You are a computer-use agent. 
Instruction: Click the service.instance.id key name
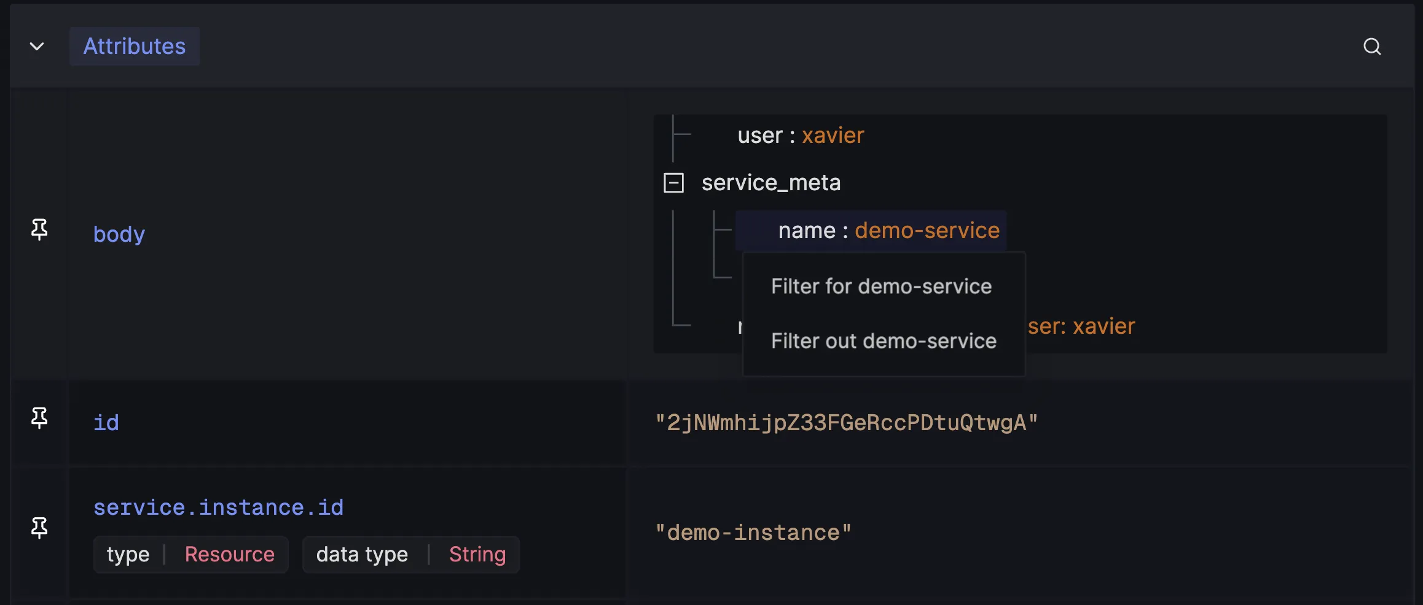[x=218, y=507]
